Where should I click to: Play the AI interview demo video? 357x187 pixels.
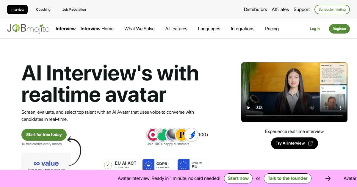(x=249, y=107)
